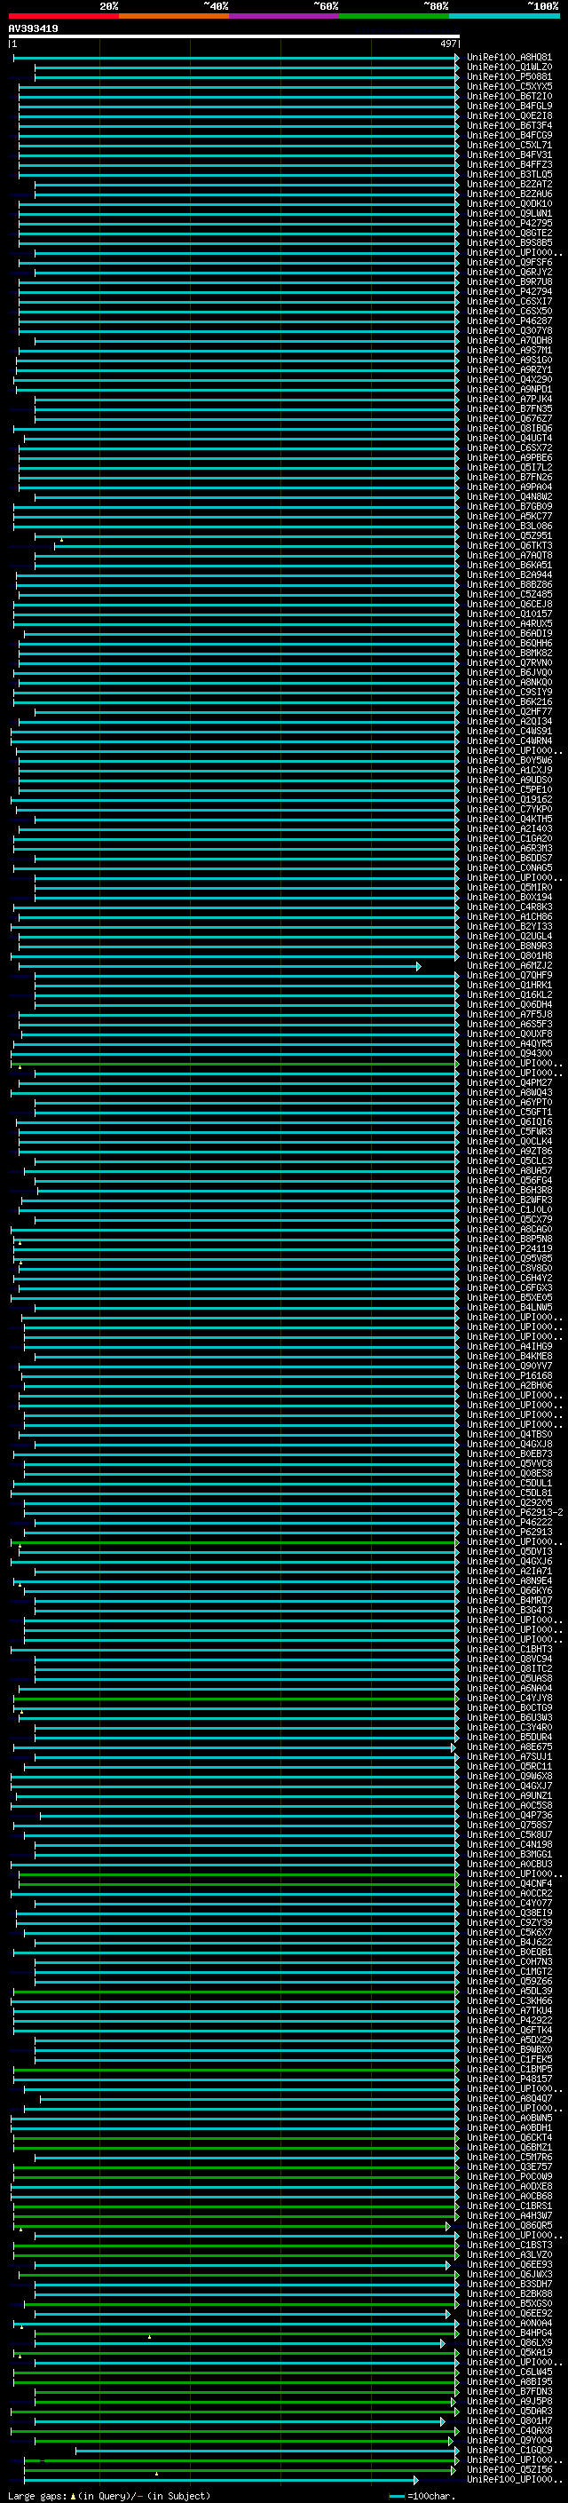
Task: Choose hit UniRef100_P46287
Action: coord(509,321)
